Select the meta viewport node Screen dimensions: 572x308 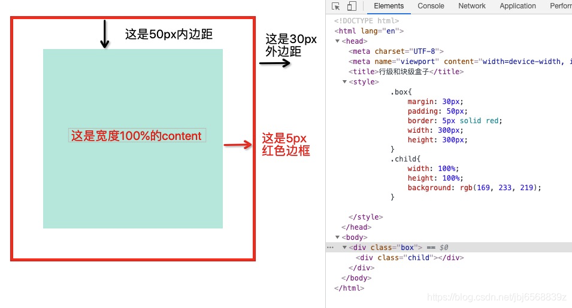(460, 62)
